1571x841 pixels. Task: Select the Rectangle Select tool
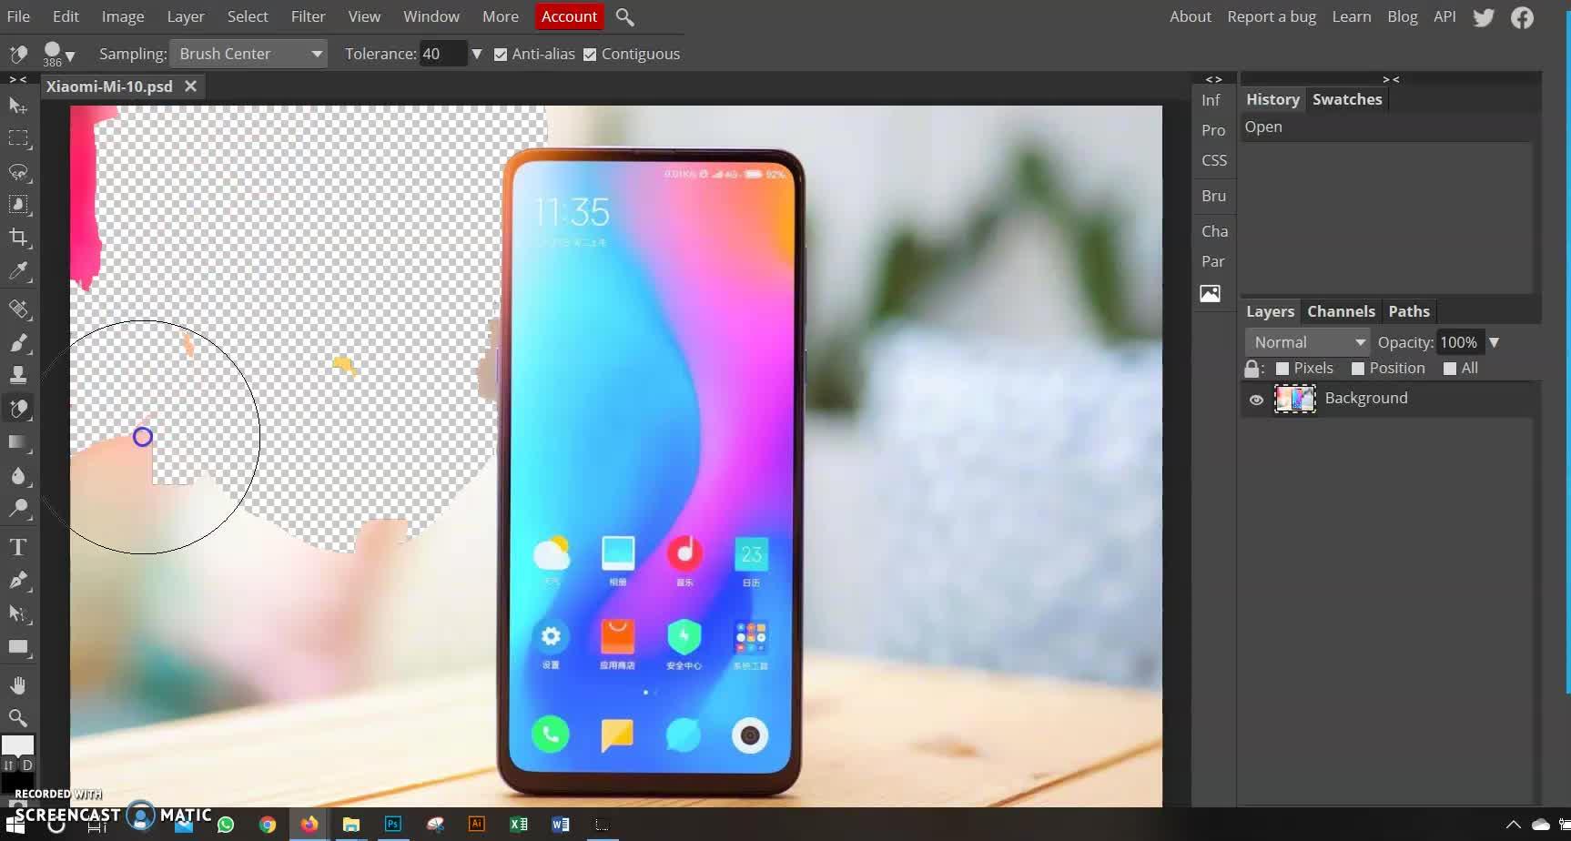[17, 139]
